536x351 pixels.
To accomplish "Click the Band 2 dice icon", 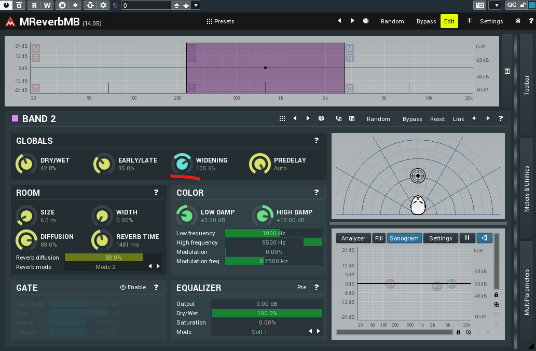I will coord(321,118).
